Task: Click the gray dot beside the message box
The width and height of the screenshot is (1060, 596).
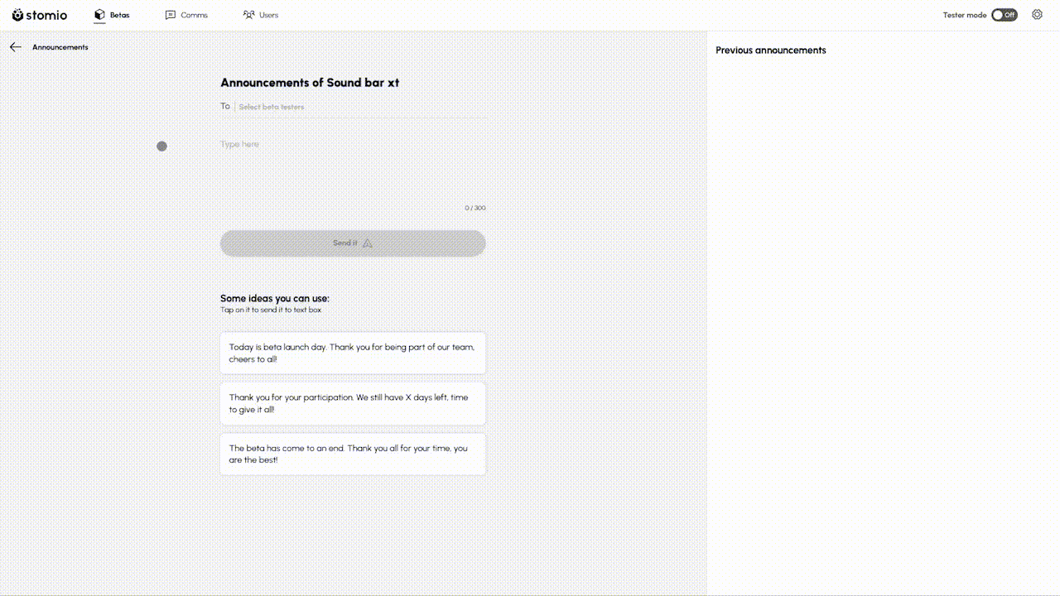Action: 161,146
